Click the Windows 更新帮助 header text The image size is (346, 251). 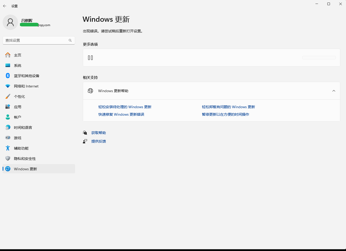coord(113,91)
